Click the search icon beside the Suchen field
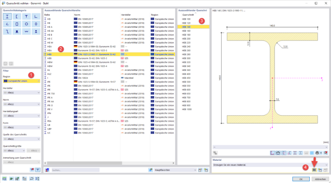This screenshot has height=183, width=331. tap(47, 170)
